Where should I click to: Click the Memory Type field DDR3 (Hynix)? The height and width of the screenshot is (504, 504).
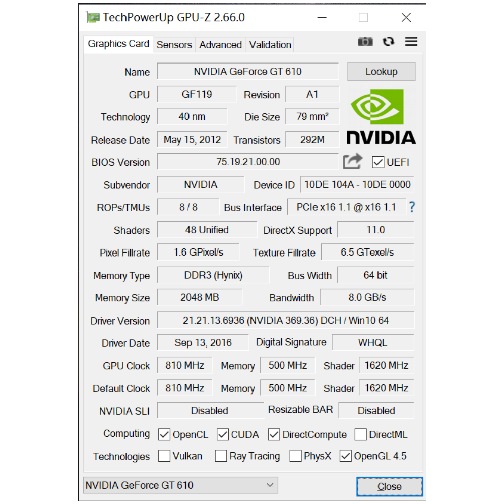[213, 275]
